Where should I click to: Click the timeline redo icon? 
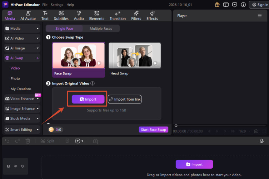(x=18, y=141)
